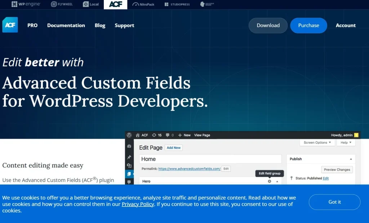Click the Edit field group gear icon
The height and width of the screenshot is (223, 369).
(x=270, y=181)
